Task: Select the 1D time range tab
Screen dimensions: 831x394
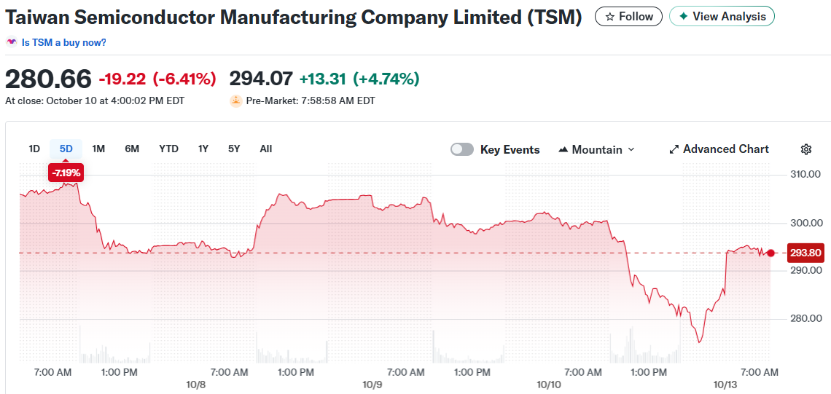Action: (x=34, y=149)
